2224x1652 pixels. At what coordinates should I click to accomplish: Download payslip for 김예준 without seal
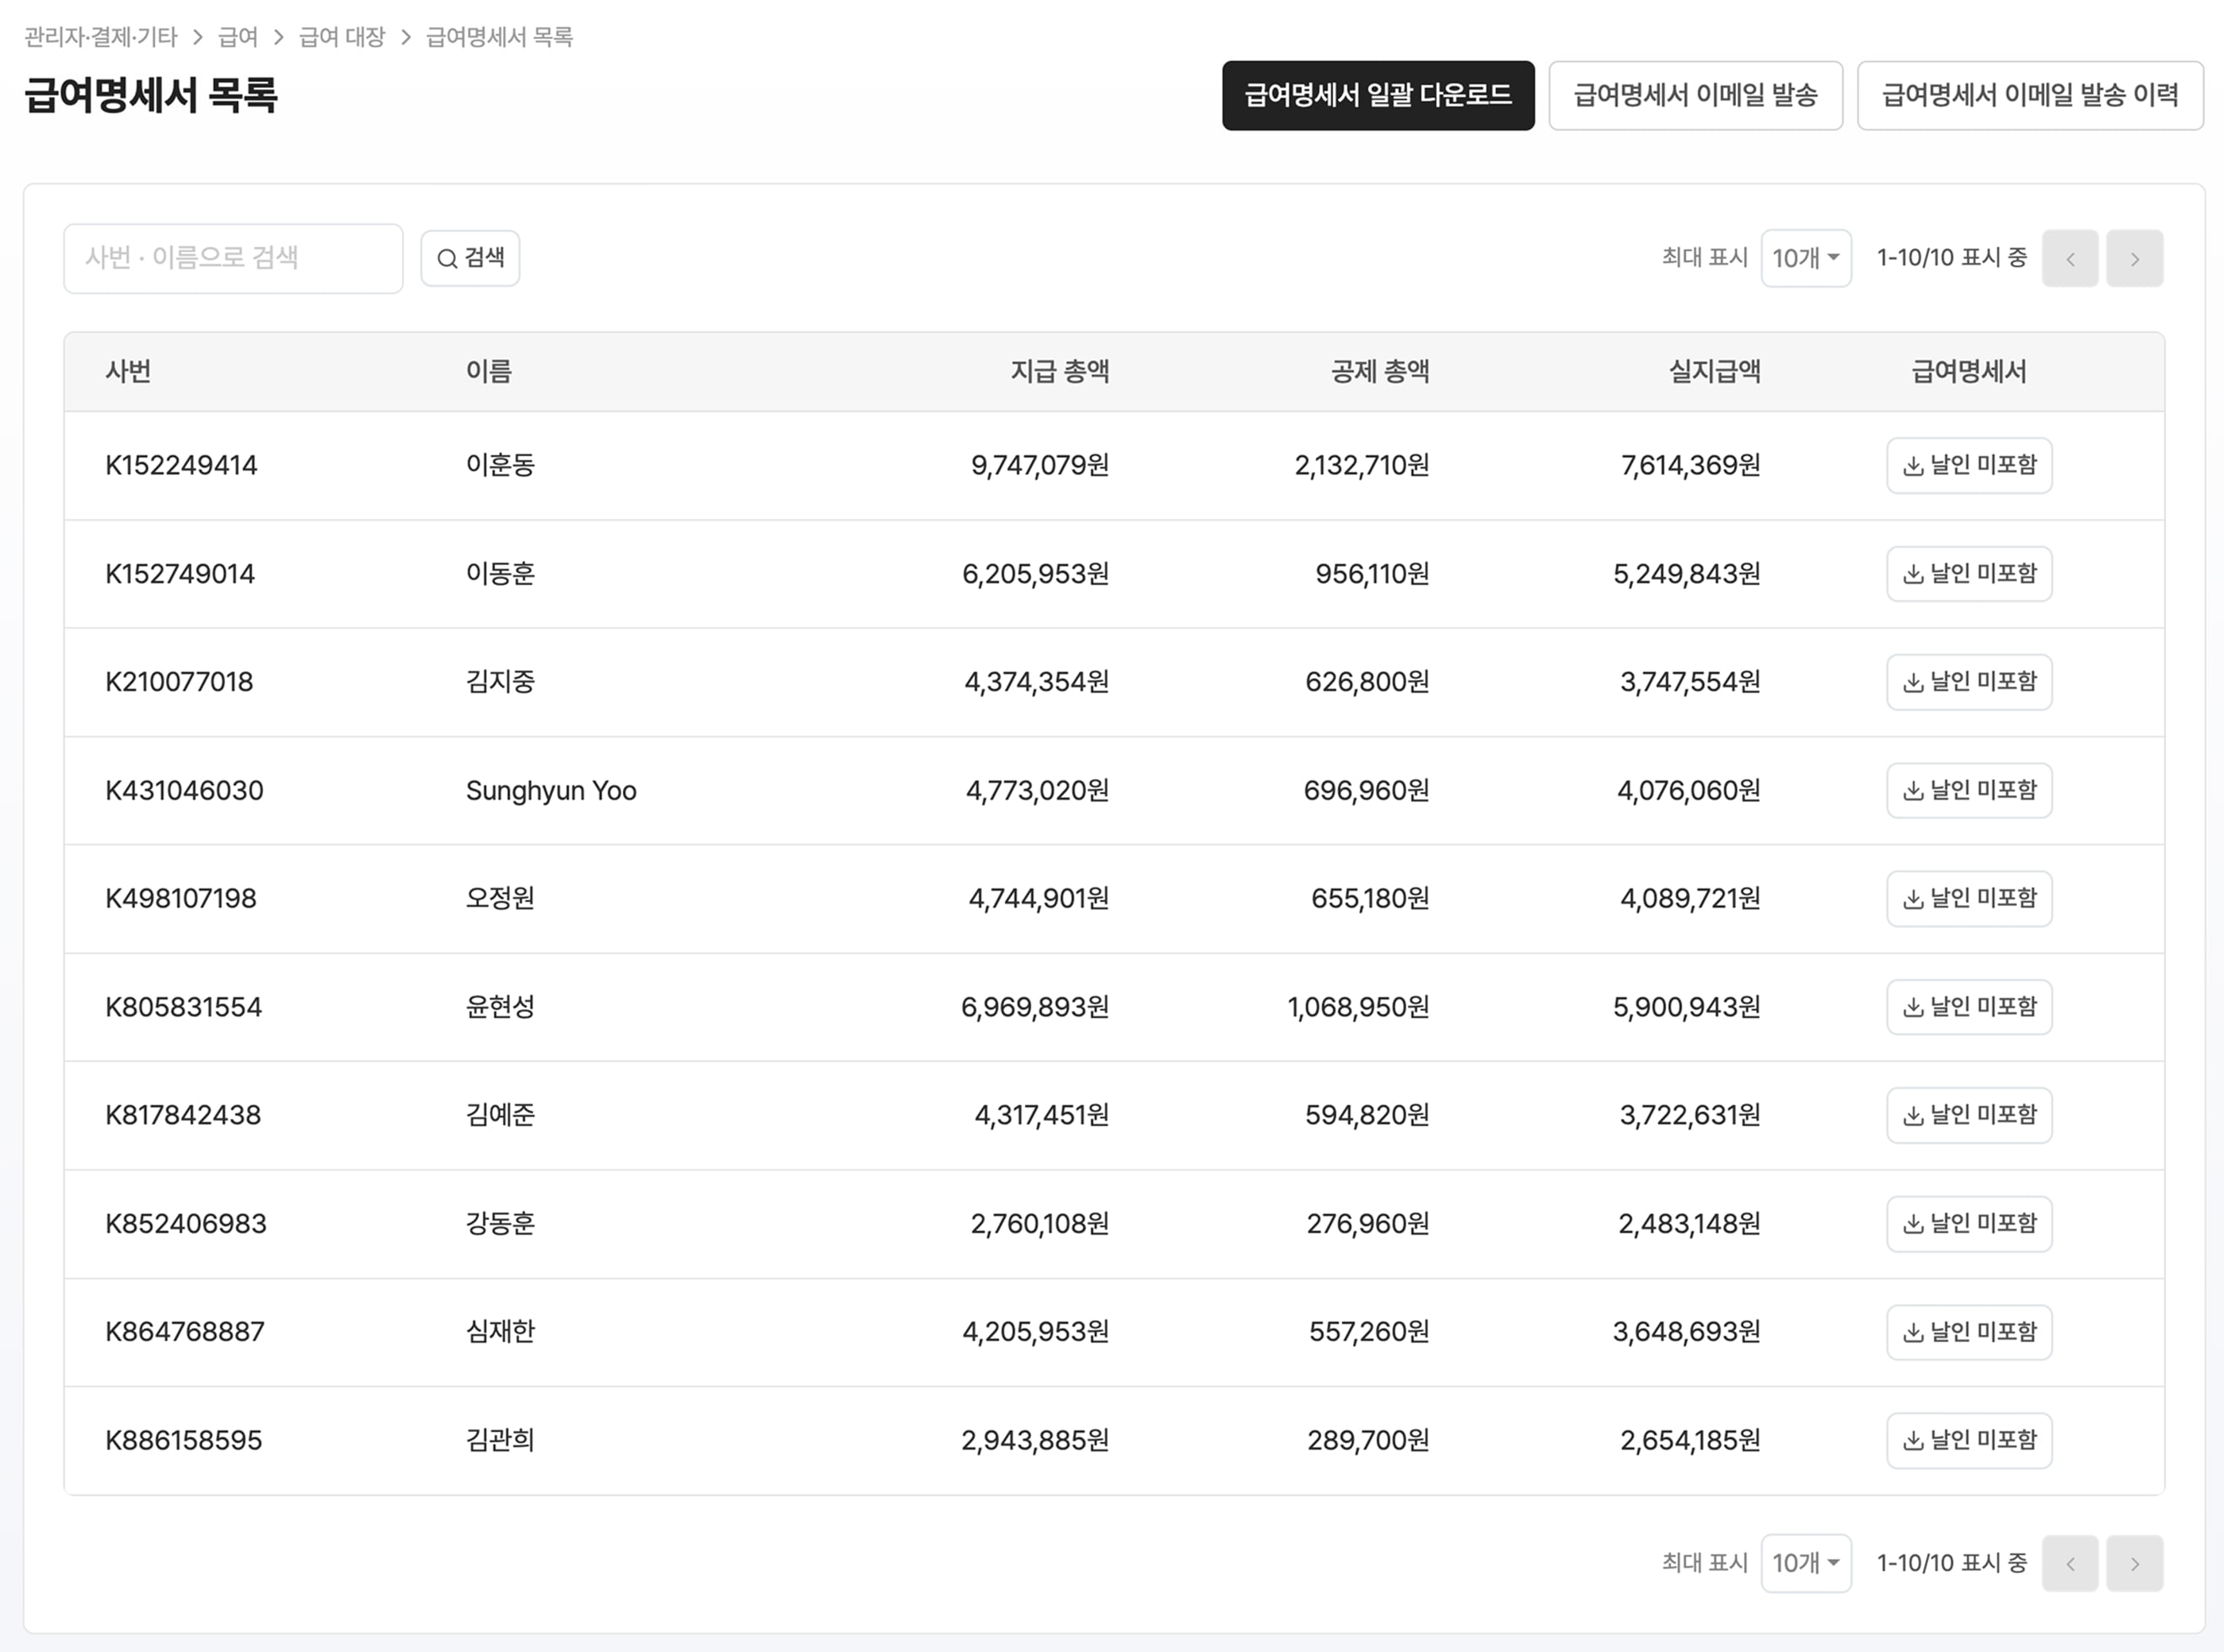point(1968,1115)
